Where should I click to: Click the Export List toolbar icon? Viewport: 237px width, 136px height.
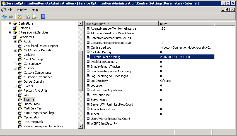coord(35,17)
